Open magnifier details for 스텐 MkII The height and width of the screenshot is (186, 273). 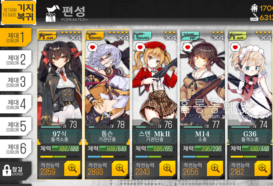(x=167, y=168)
